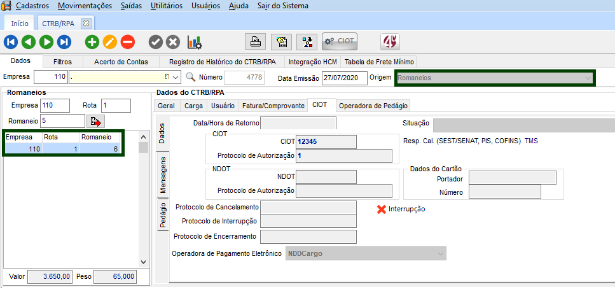Cancel changes with gray X icon
Image resolution: width=615 pixels, height=289 pixels.
click(x=173, y=41)
